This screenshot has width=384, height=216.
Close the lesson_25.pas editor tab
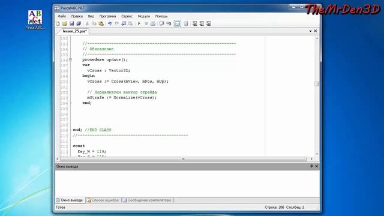(x=316, y=31)
